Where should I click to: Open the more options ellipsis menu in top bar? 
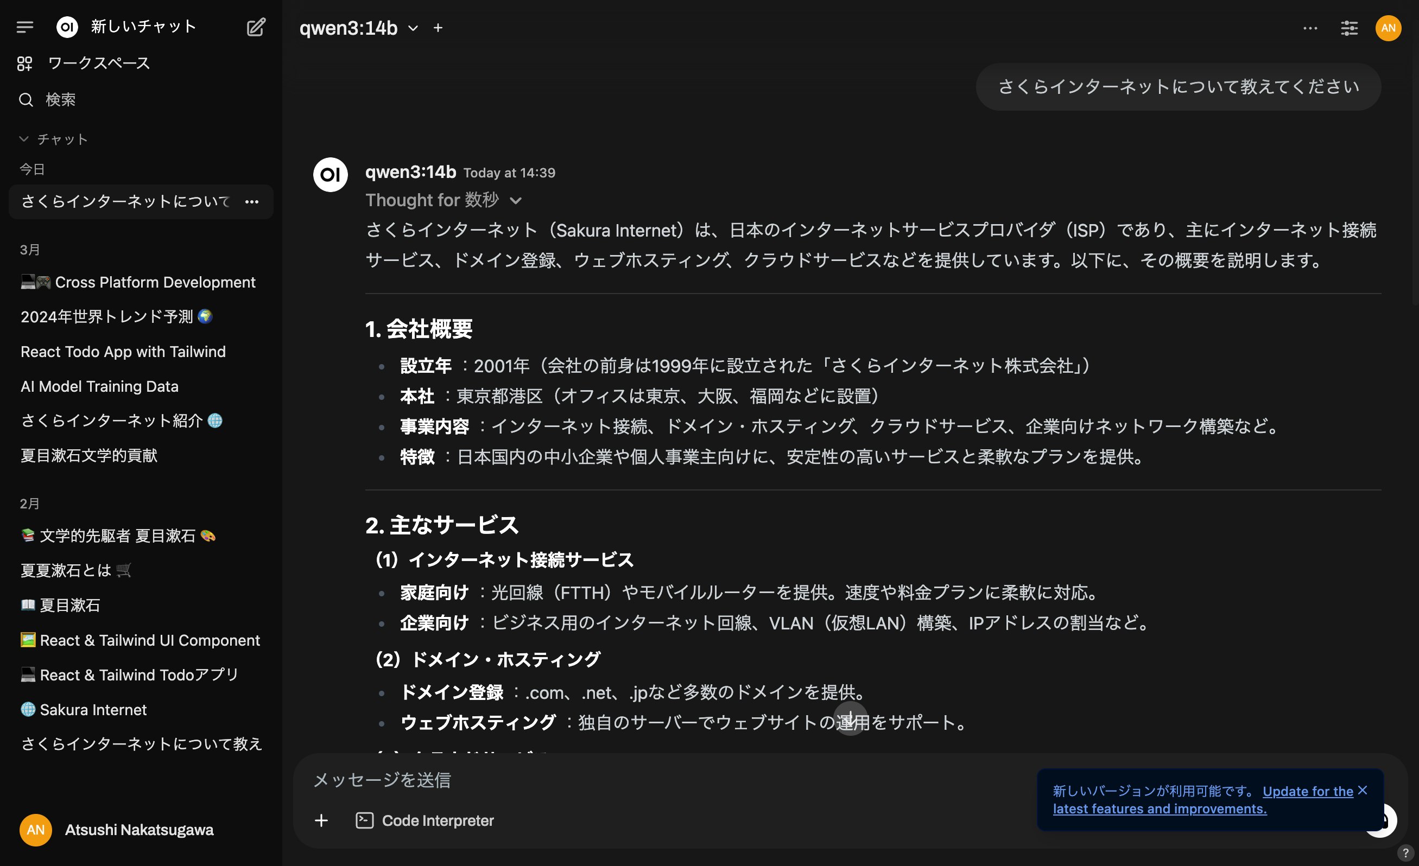point(1310,28)
